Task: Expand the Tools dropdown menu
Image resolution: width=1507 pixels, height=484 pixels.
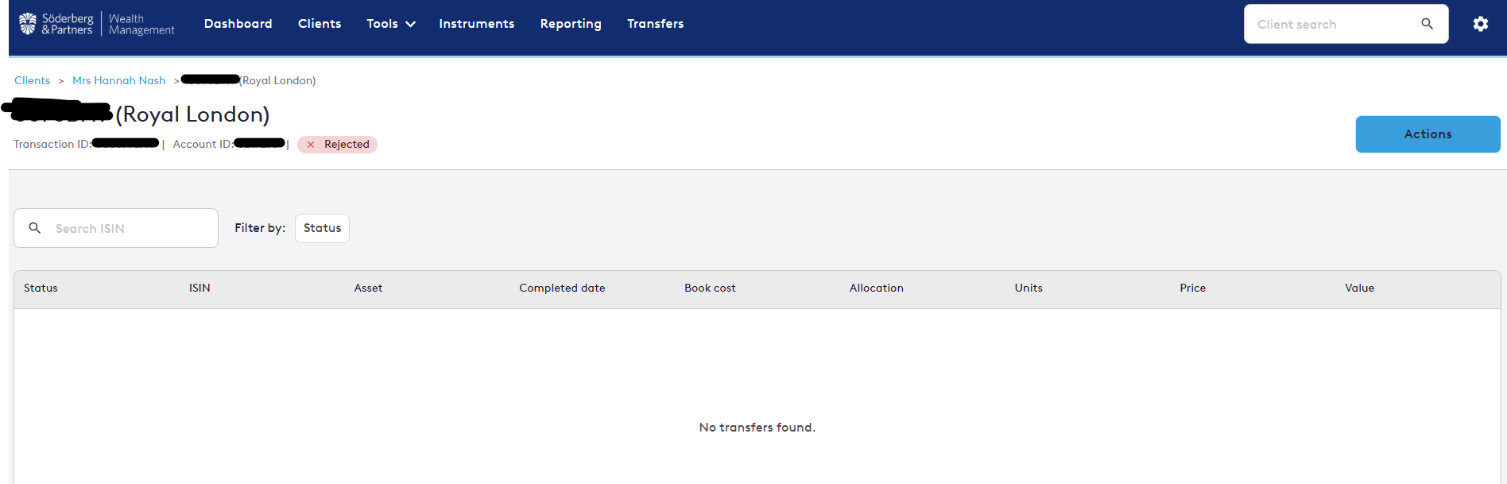Action: coord(391,24)
